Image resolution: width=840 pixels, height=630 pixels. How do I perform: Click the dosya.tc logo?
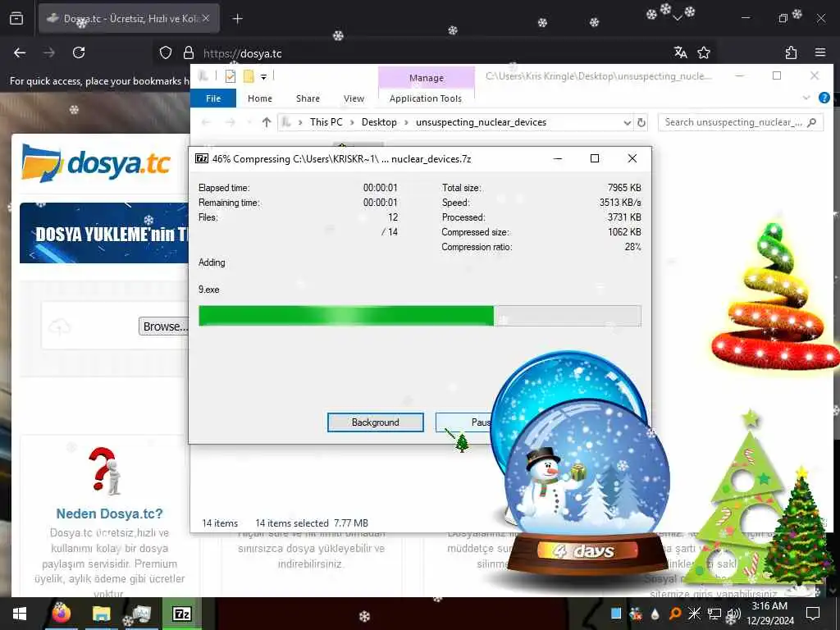pos(96,163)
